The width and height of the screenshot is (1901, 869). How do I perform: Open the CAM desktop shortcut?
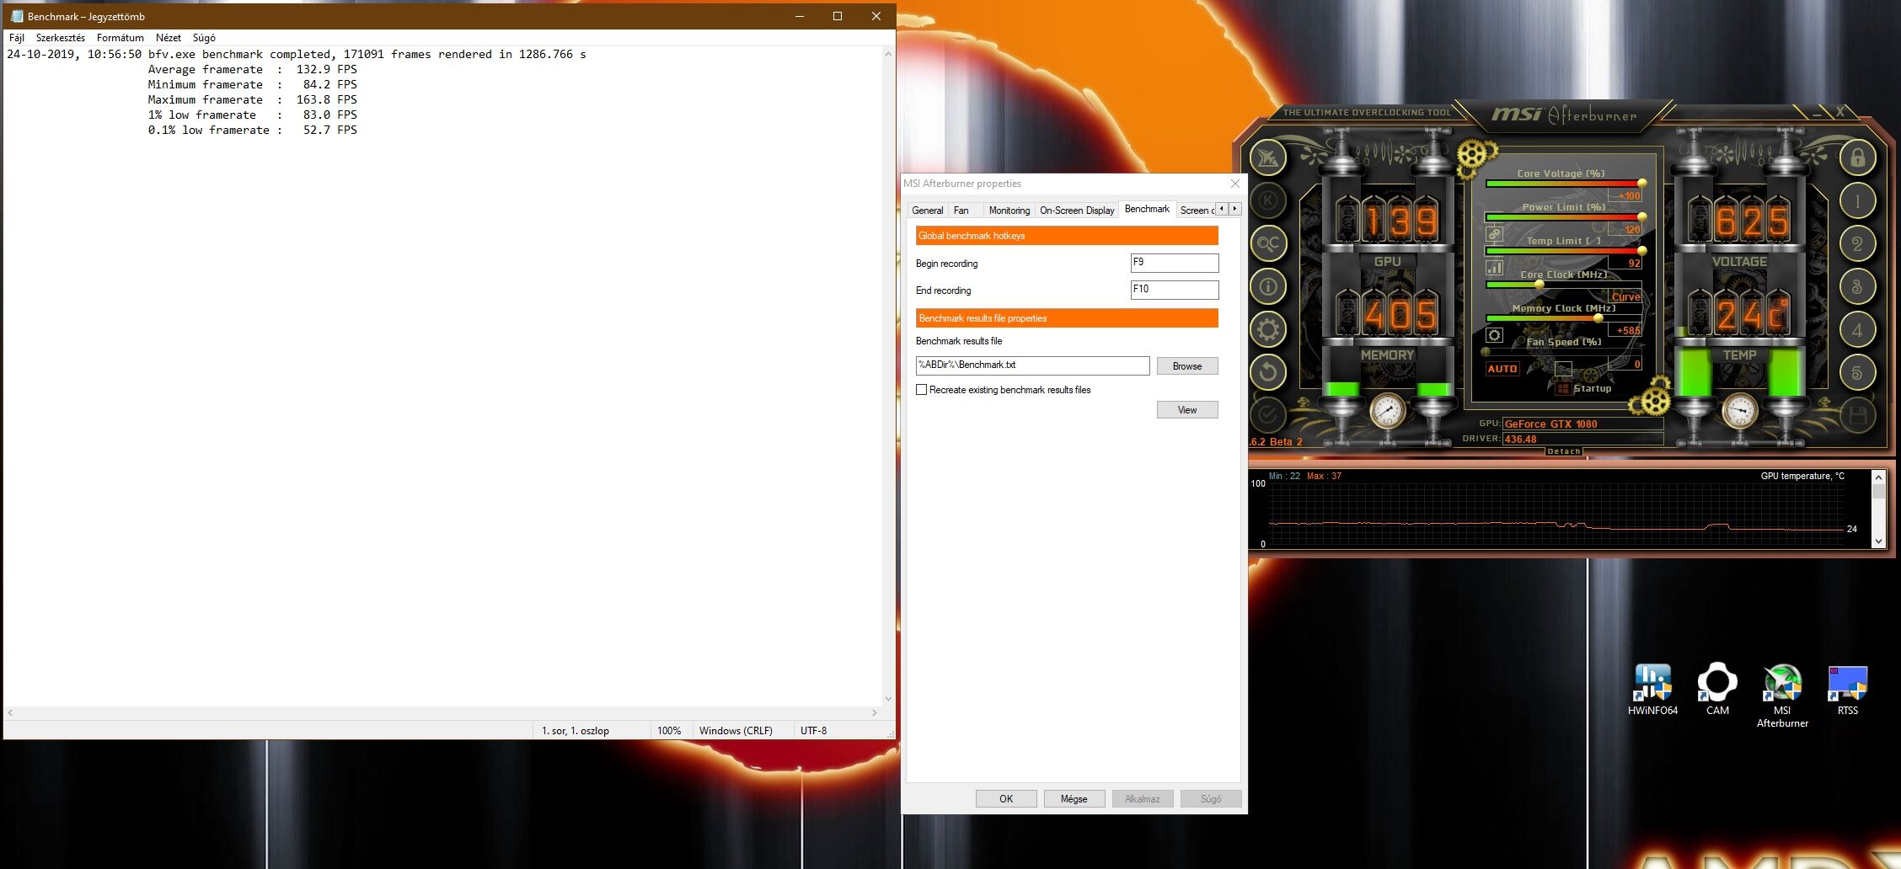1717,690
